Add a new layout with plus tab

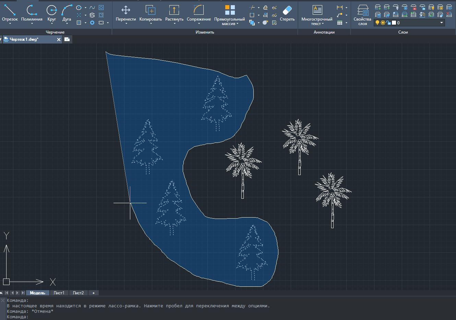point(94,293)
